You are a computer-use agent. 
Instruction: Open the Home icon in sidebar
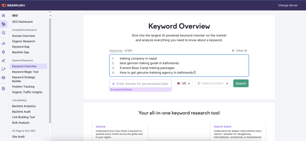tap(4, 16)
